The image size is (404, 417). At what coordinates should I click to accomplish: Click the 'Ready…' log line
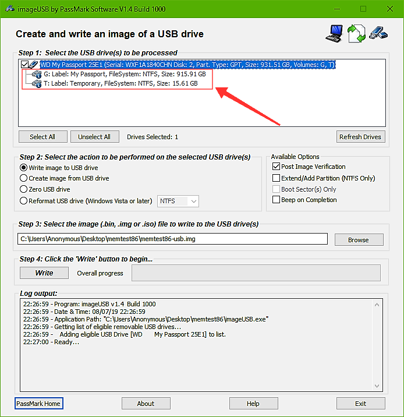click(x=51, y=342)
